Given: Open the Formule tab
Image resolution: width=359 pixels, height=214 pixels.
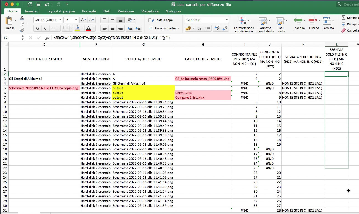Looking at the screenshot, I should [89, 11].
